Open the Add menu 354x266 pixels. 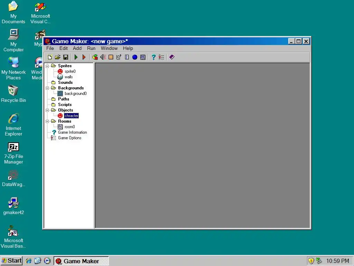point(77,48)
